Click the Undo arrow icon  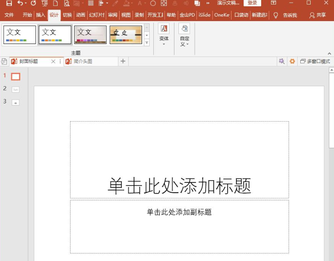point(20,3)
